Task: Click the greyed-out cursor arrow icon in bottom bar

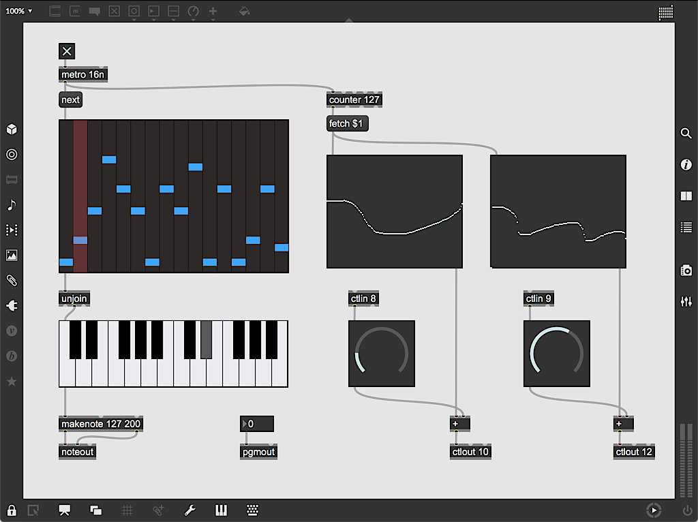Action: (33, 510)
